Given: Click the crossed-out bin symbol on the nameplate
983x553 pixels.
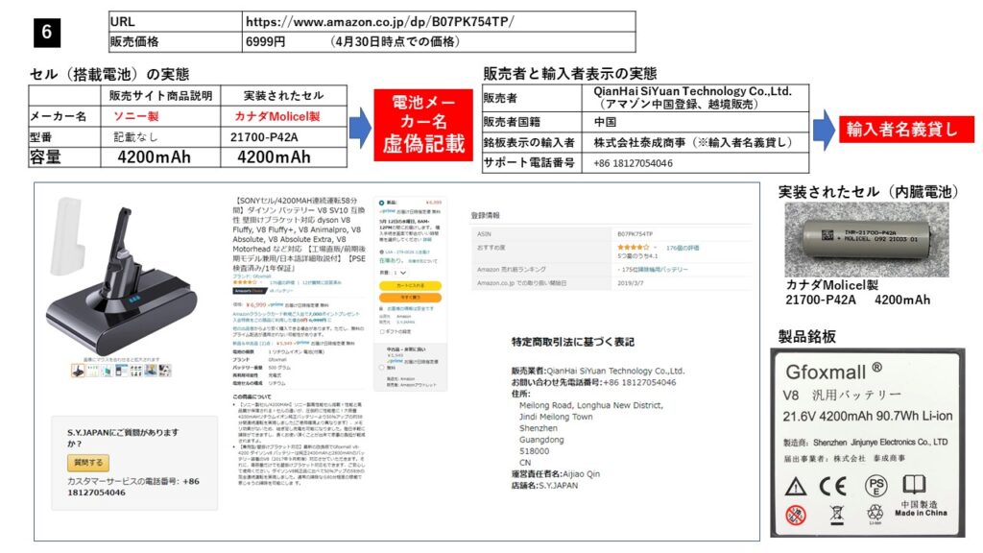Looking at the screenshot, I should (x=835, y=514).
